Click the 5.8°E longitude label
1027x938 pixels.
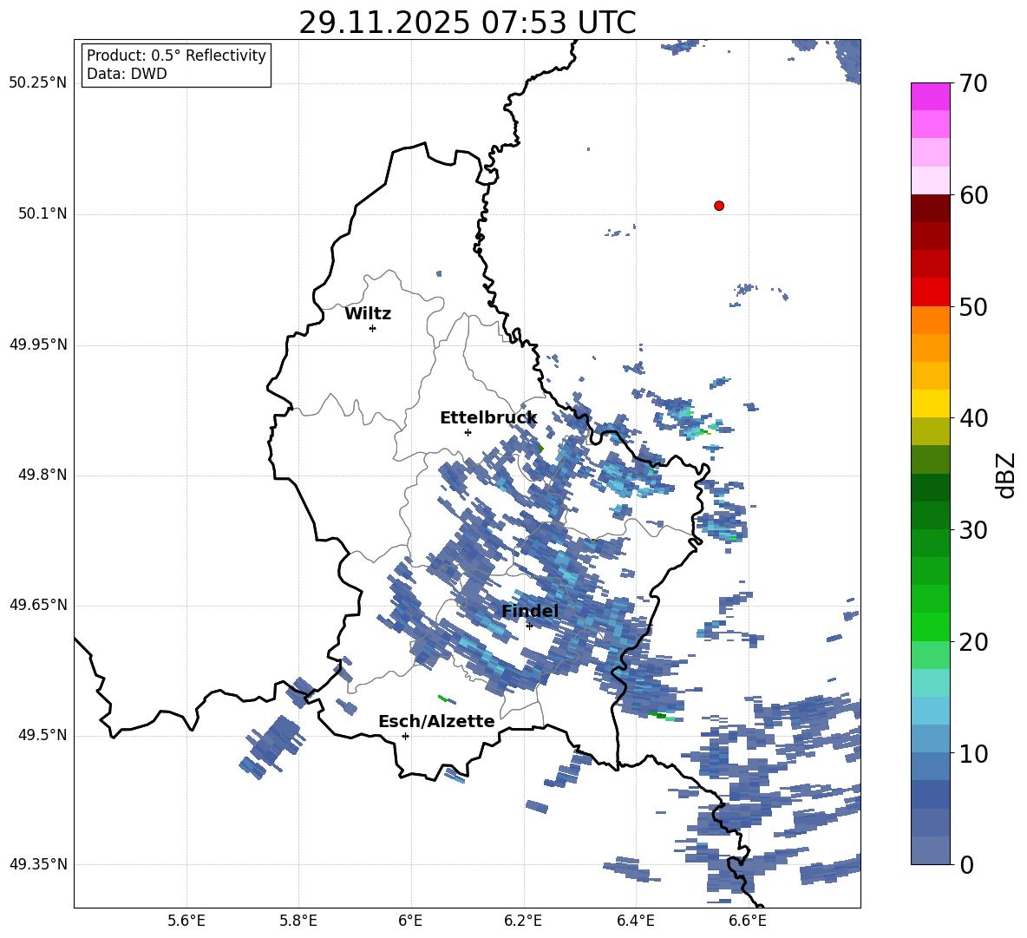[x=298, y=921]
